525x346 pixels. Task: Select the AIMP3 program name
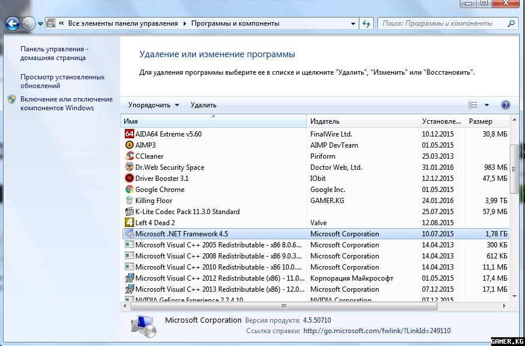point(145,145)
